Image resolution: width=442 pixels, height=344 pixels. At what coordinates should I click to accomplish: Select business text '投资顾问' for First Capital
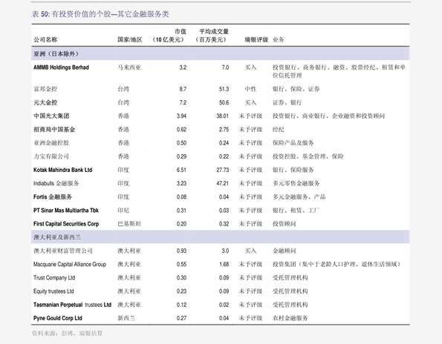(284, 224)
